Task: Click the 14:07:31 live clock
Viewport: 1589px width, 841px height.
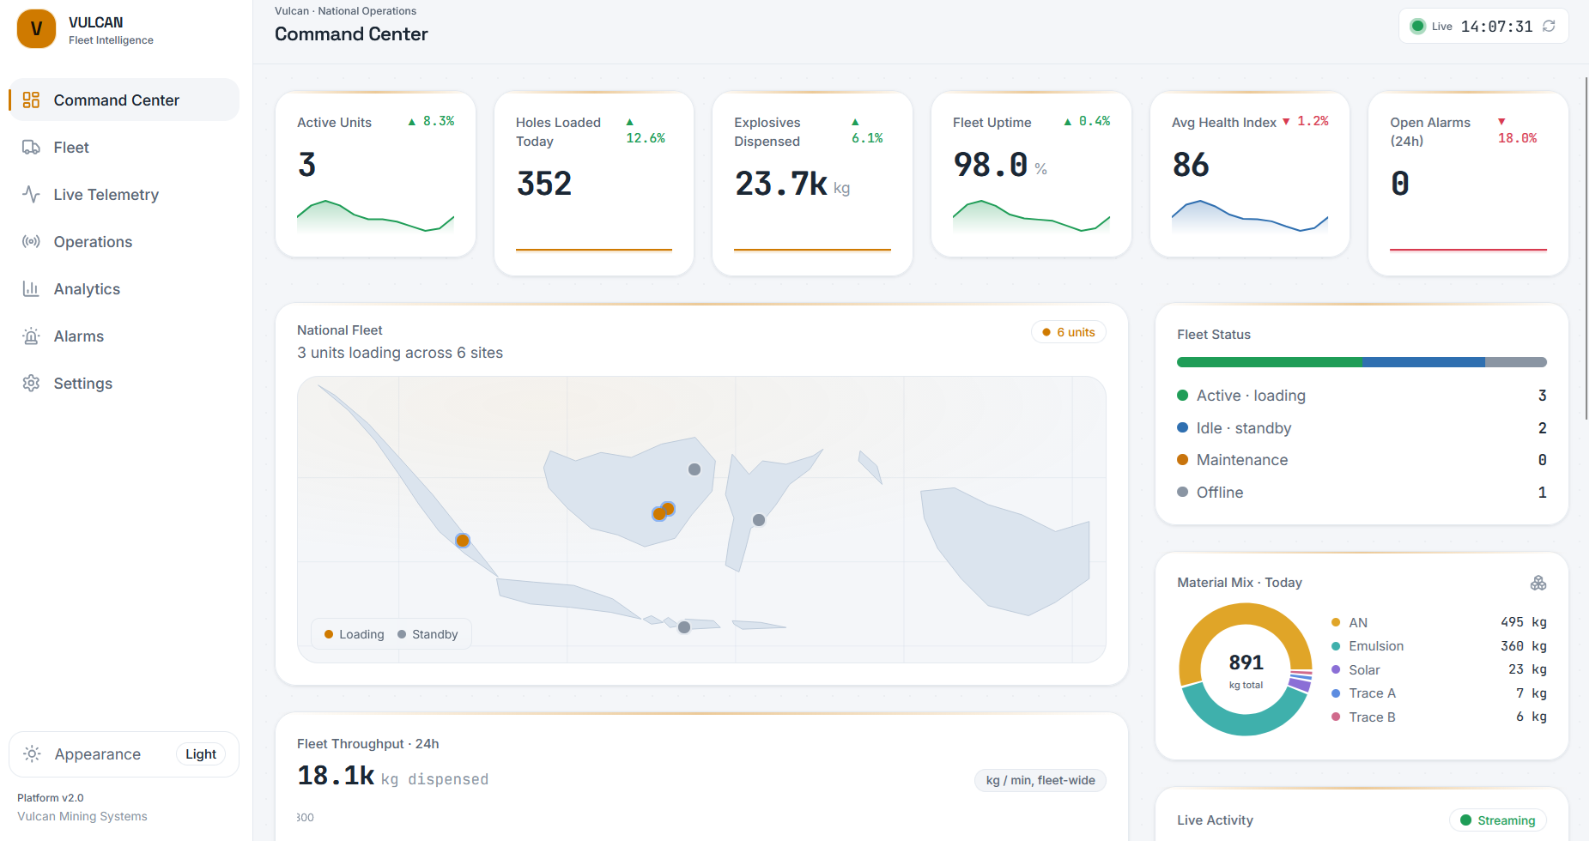Action: click(x=1496, y=26)
